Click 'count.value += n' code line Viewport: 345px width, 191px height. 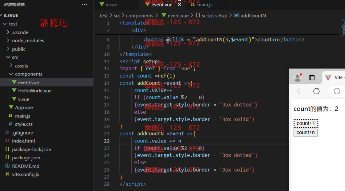tap(157, 141)
